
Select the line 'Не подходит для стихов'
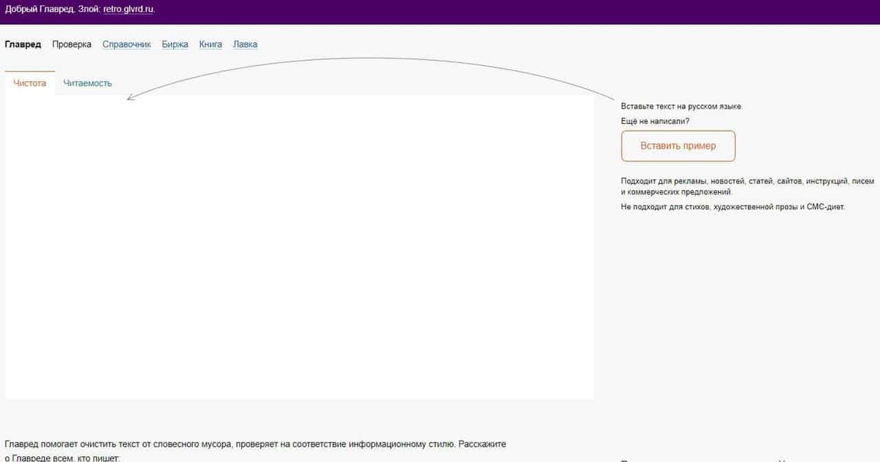click(x=733, y=207)
